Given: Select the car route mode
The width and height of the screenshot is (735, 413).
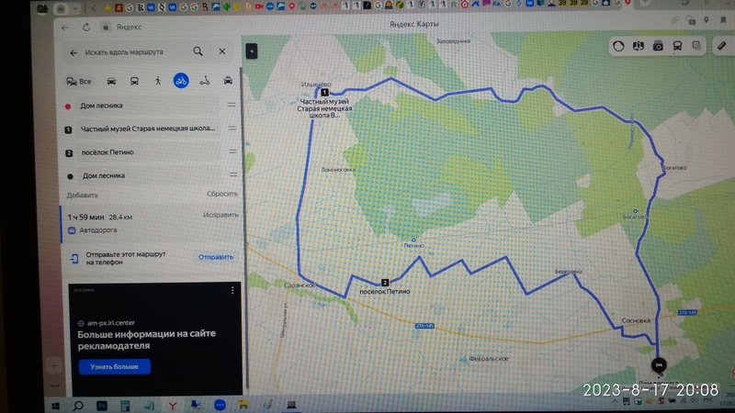Looking at the screenshot, I should click(x=113, y=81).
